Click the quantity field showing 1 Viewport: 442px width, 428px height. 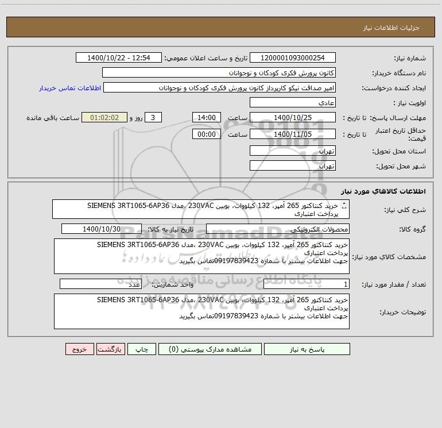pyautogui.click(x=307, y=284)
